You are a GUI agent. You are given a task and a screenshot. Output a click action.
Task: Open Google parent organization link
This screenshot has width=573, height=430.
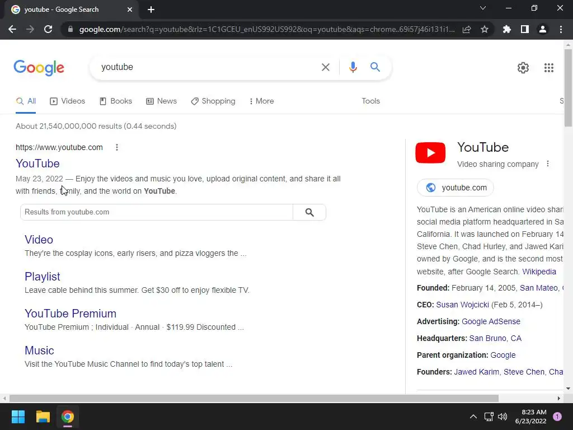click(503, 356)
